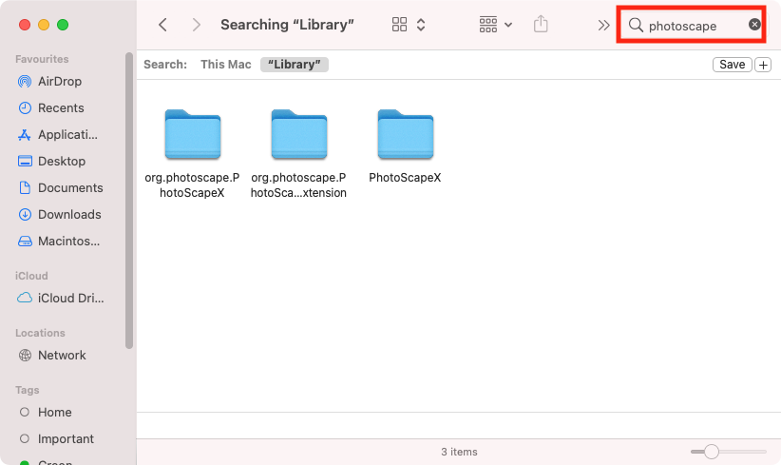781x465 pixels.
Task: Click the search magnifier icon
Action: pos(636,25)
